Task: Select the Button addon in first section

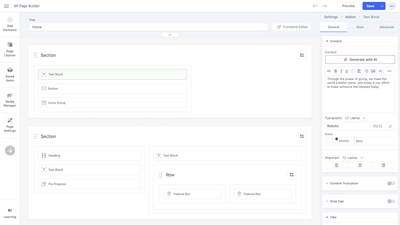Action: pyautogui.click(x=112, y=89)
